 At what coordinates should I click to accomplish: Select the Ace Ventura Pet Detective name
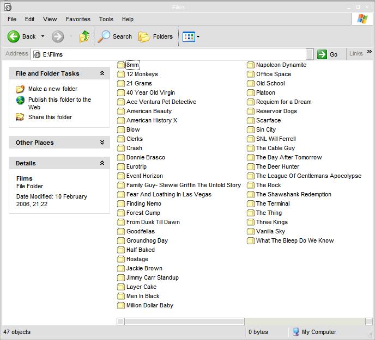[x=161, y=102]
